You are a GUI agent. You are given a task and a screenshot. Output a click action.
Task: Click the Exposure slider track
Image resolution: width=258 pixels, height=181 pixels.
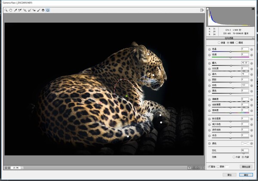coord(230,66)
